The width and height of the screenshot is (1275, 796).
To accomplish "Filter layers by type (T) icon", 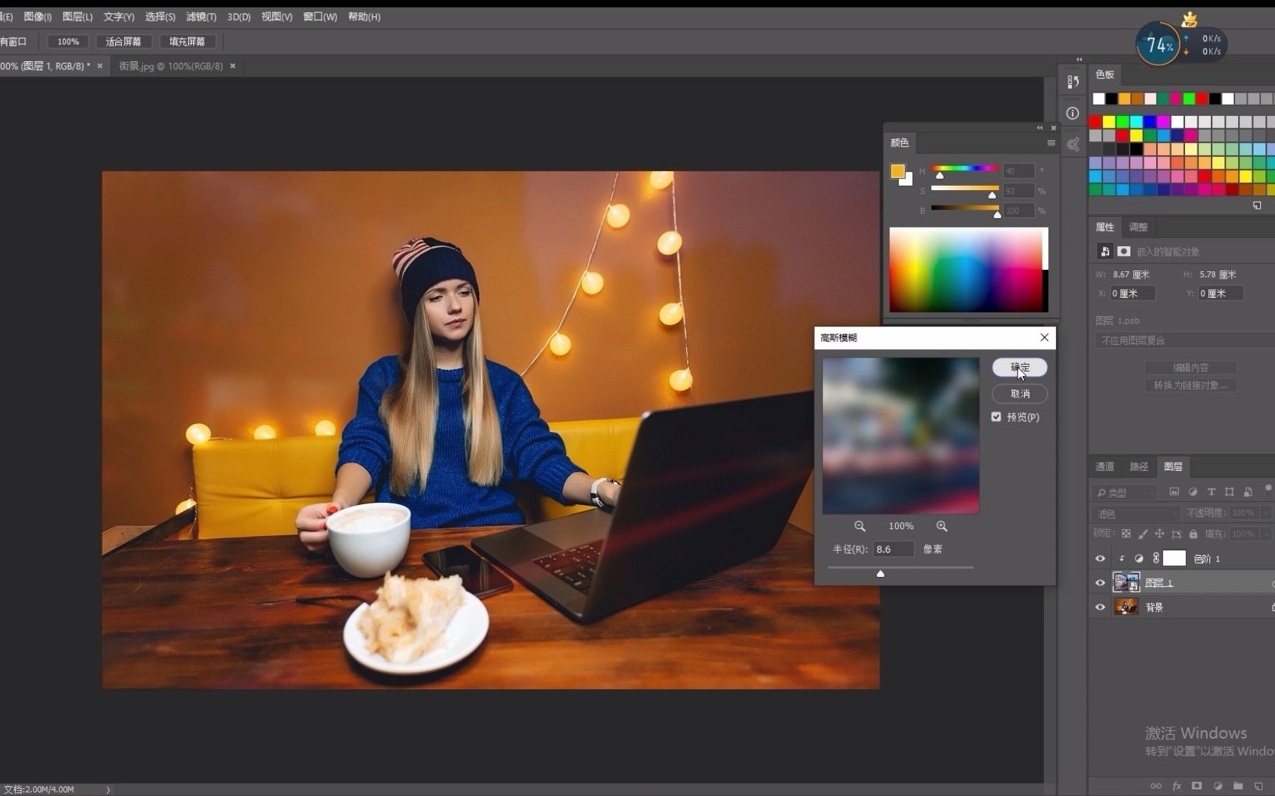I will coord(1211,492).
